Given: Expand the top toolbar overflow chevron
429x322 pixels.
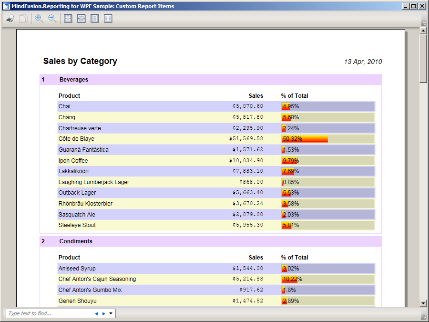Looking at the screenshot, I should coord(424,23).
